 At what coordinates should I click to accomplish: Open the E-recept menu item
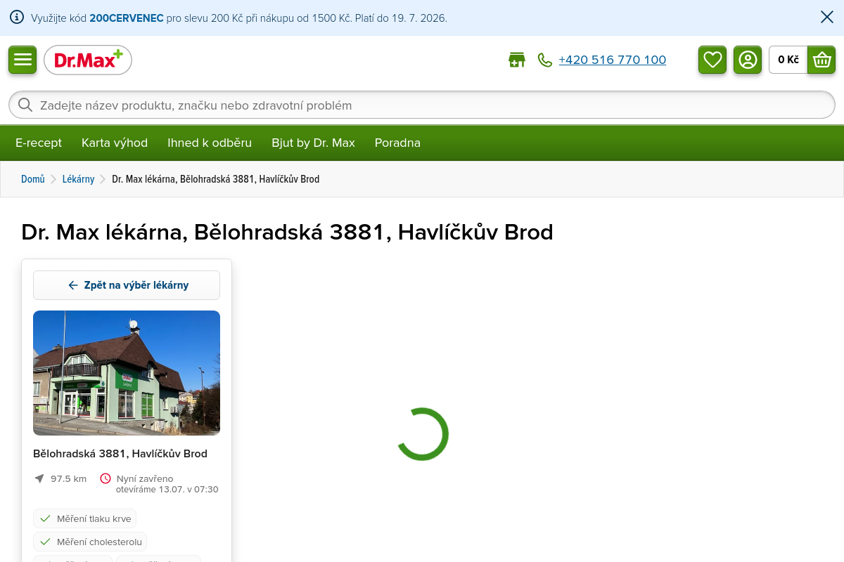coord(39,143)
